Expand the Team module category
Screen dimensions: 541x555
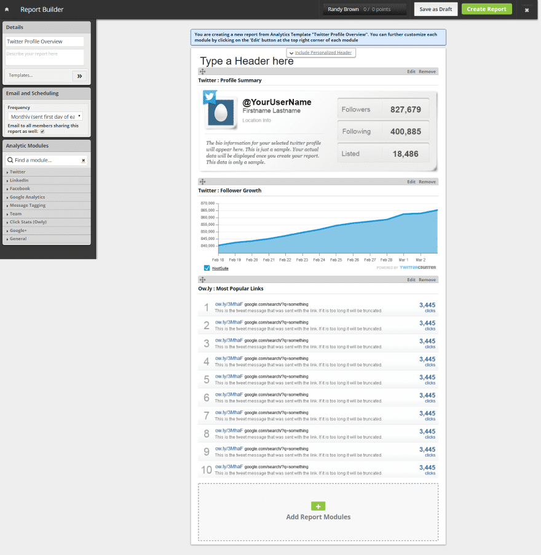click(x=47, y=214)
